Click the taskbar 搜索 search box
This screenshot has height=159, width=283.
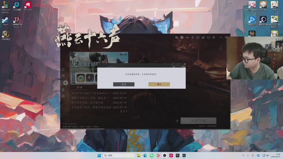click(119, 155)
